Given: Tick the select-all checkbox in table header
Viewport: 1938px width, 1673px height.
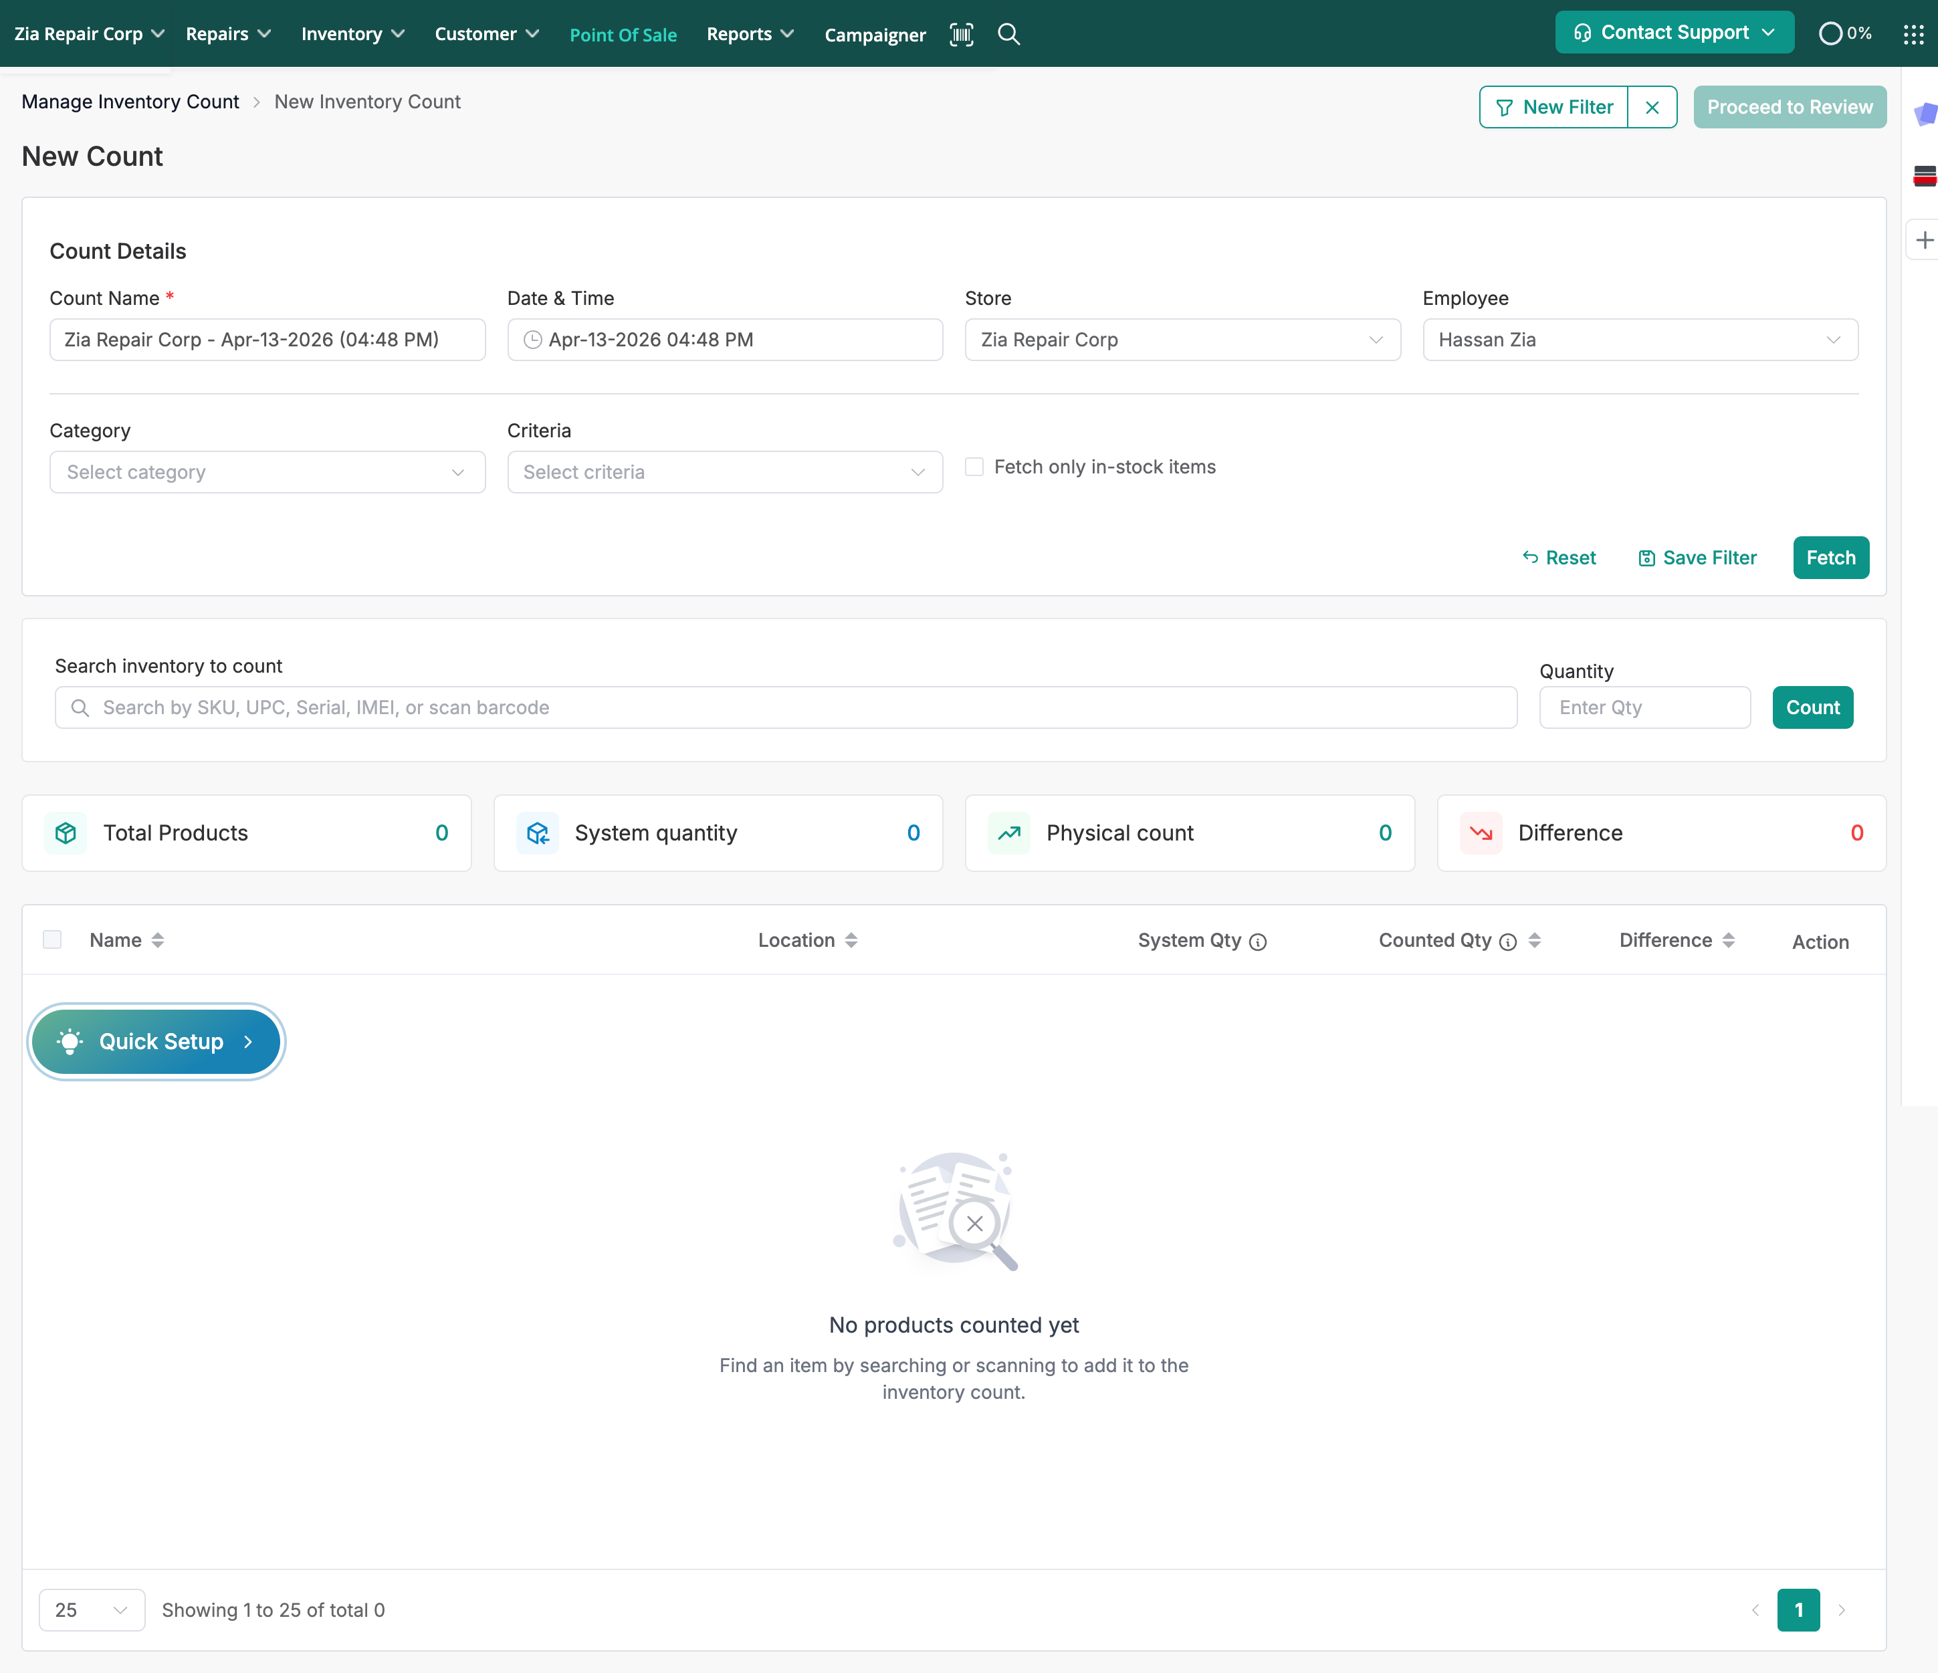Looking at the screenshot, I should pos(52,940).
